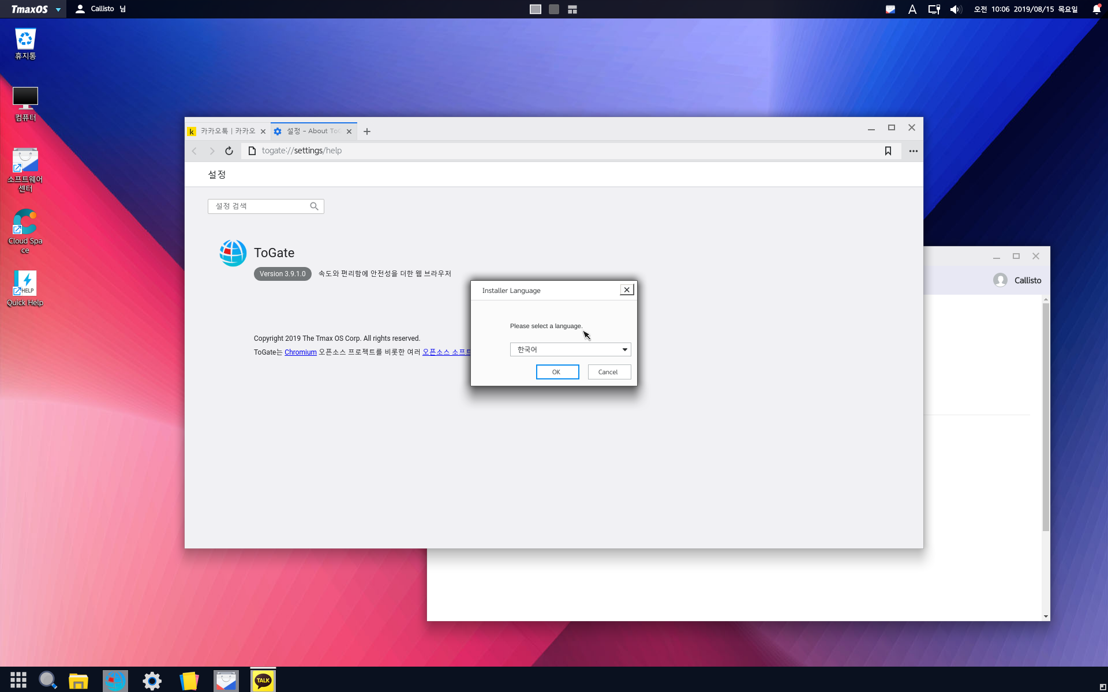This screenshot has height=692, width=1108.
Task: Select the first workspace switcher square
Action: [535, 9]
